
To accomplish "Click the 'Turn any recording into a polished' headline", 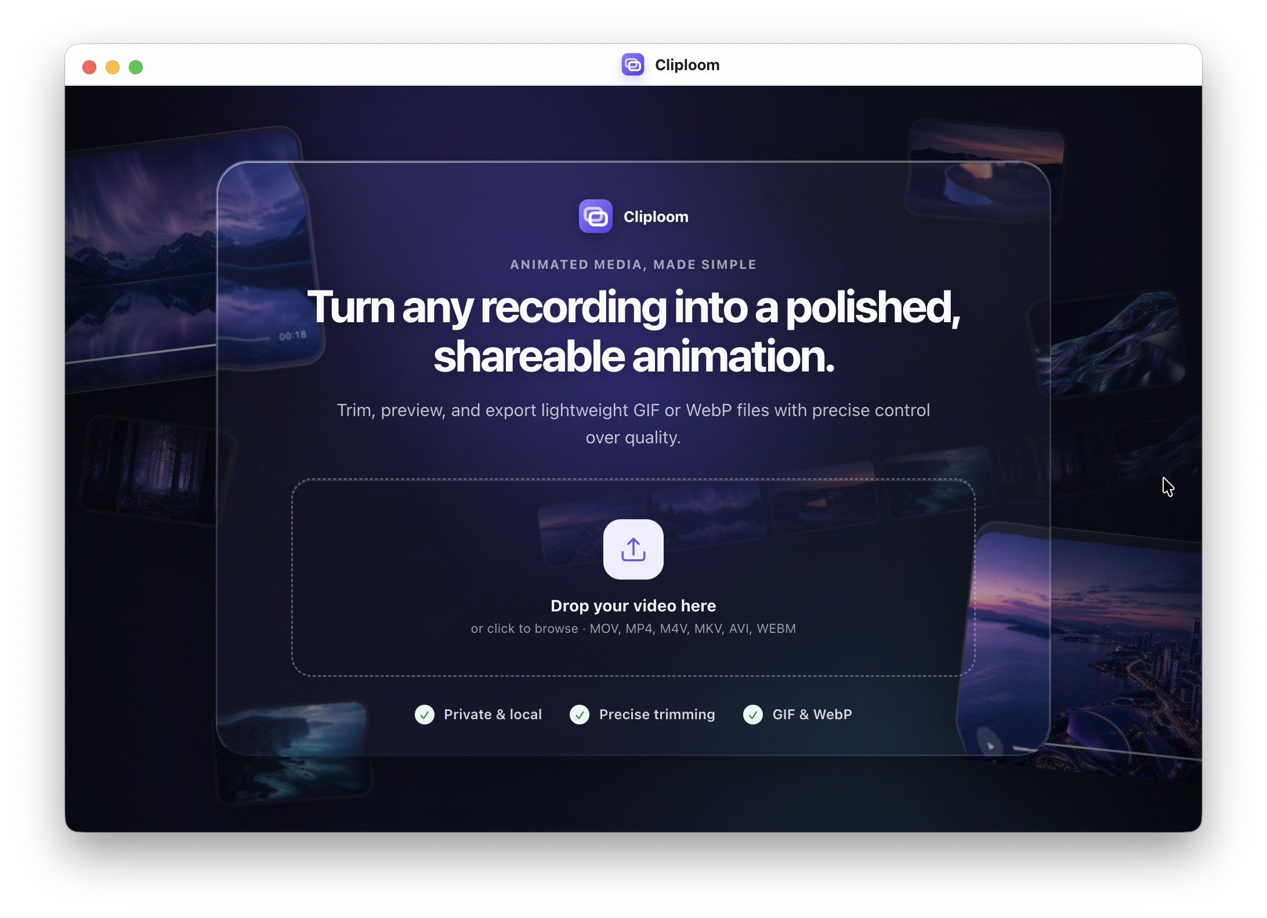I will tap(633, 331).
